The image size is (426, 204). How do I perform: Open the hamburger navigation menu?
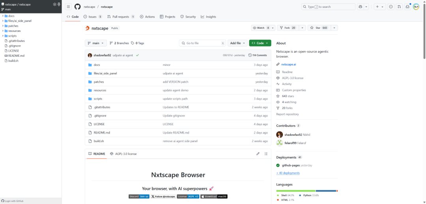[69, 7]
